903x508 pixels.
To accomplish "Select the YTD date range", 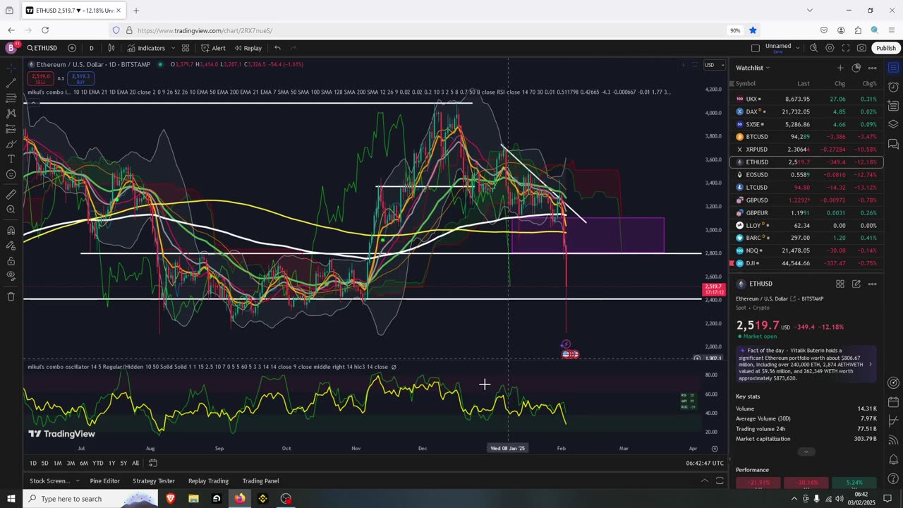I will tap(98, 463).
